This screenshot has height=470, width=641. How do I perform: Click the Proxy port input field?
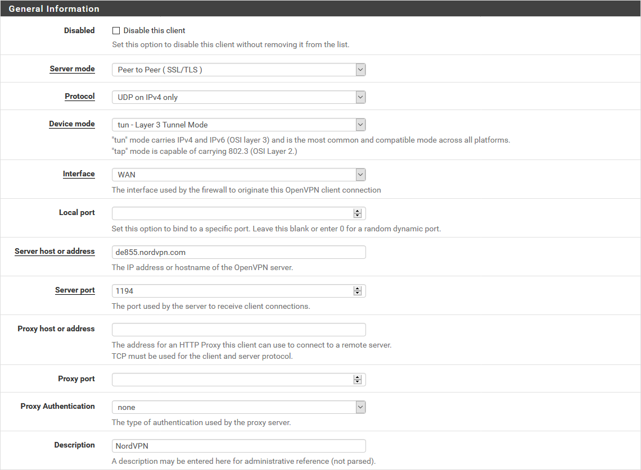tap(232, 380)
